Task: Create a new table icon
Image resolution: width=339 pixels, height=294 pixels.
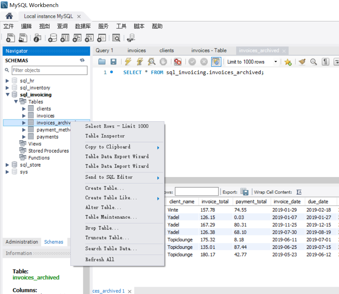Action: coord(65,38)
